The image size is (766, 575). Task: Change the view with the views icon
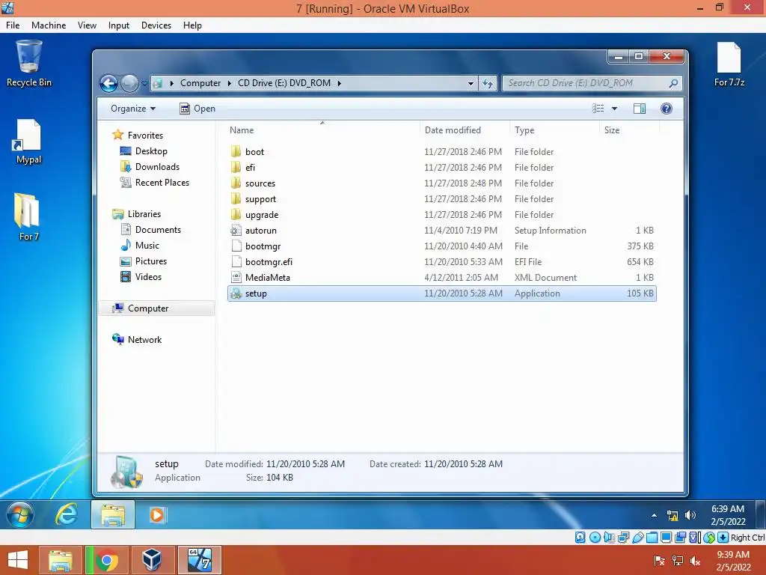pos(598,109)
